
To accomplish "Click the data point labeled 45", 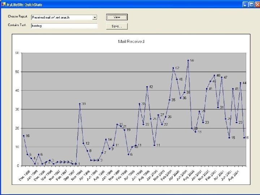I will coord(211,81).
